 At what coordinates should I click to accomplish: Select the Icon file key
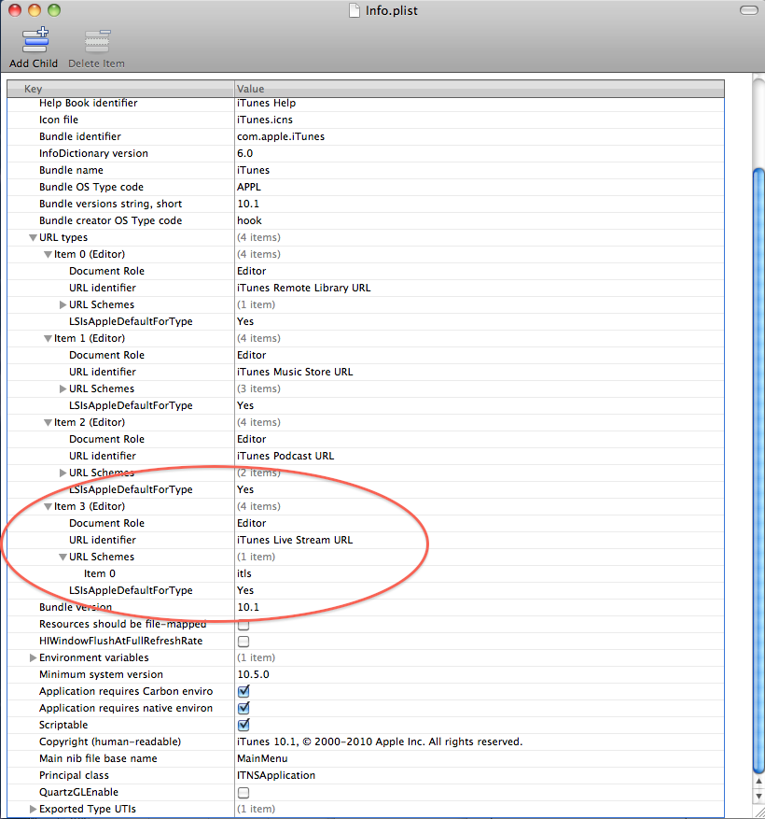(x=59, y=120)
